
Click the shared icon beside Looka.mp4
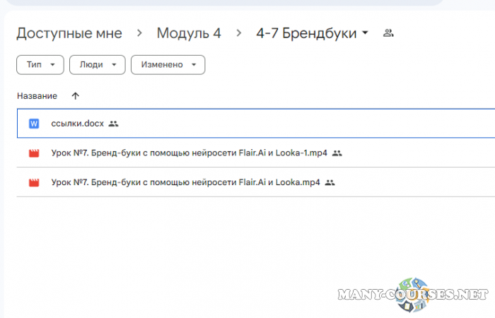330,182
